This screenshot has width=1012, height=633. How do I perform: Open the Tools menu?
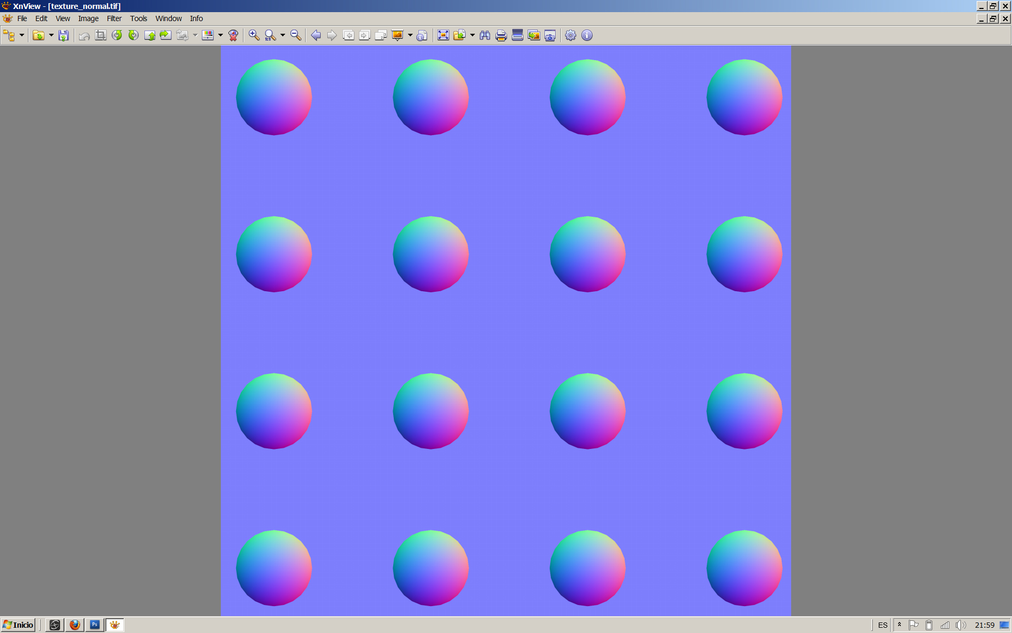(x=139, y=18)
